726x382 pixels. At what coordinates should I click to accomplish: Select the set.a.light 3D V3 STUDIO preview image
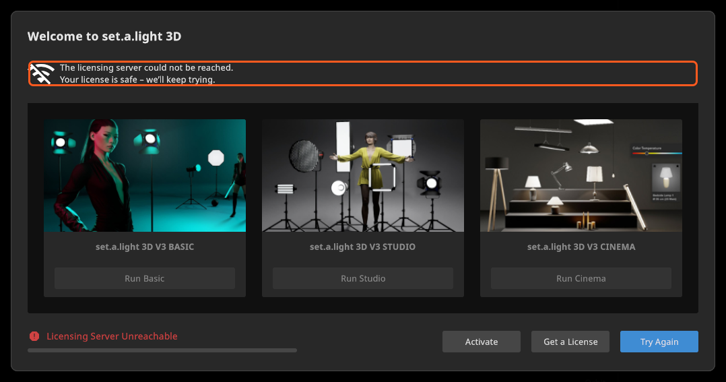click(x=363, y=175)
